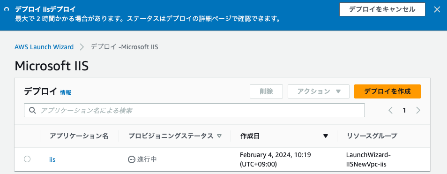Dismiss the blue deploy notification banner

pos(437,9)
